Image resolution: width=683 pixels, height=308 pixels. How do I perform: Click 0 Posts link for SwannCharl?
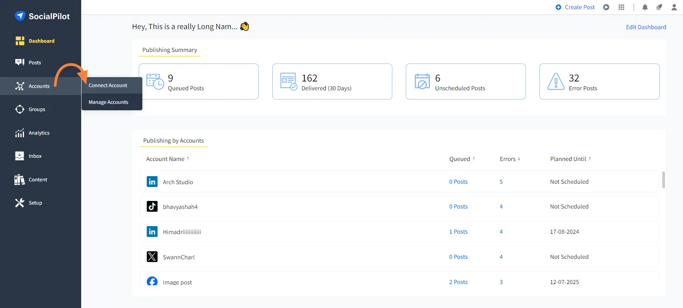click(458, 257)
